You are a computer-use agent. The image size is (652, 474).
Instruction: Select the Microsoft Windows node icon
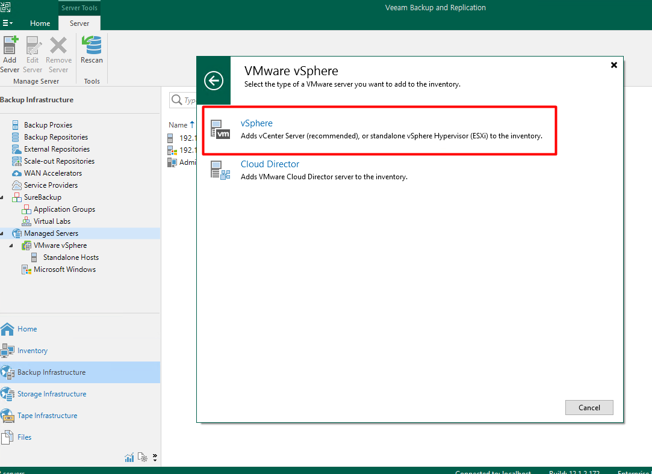tap(26, 269)
